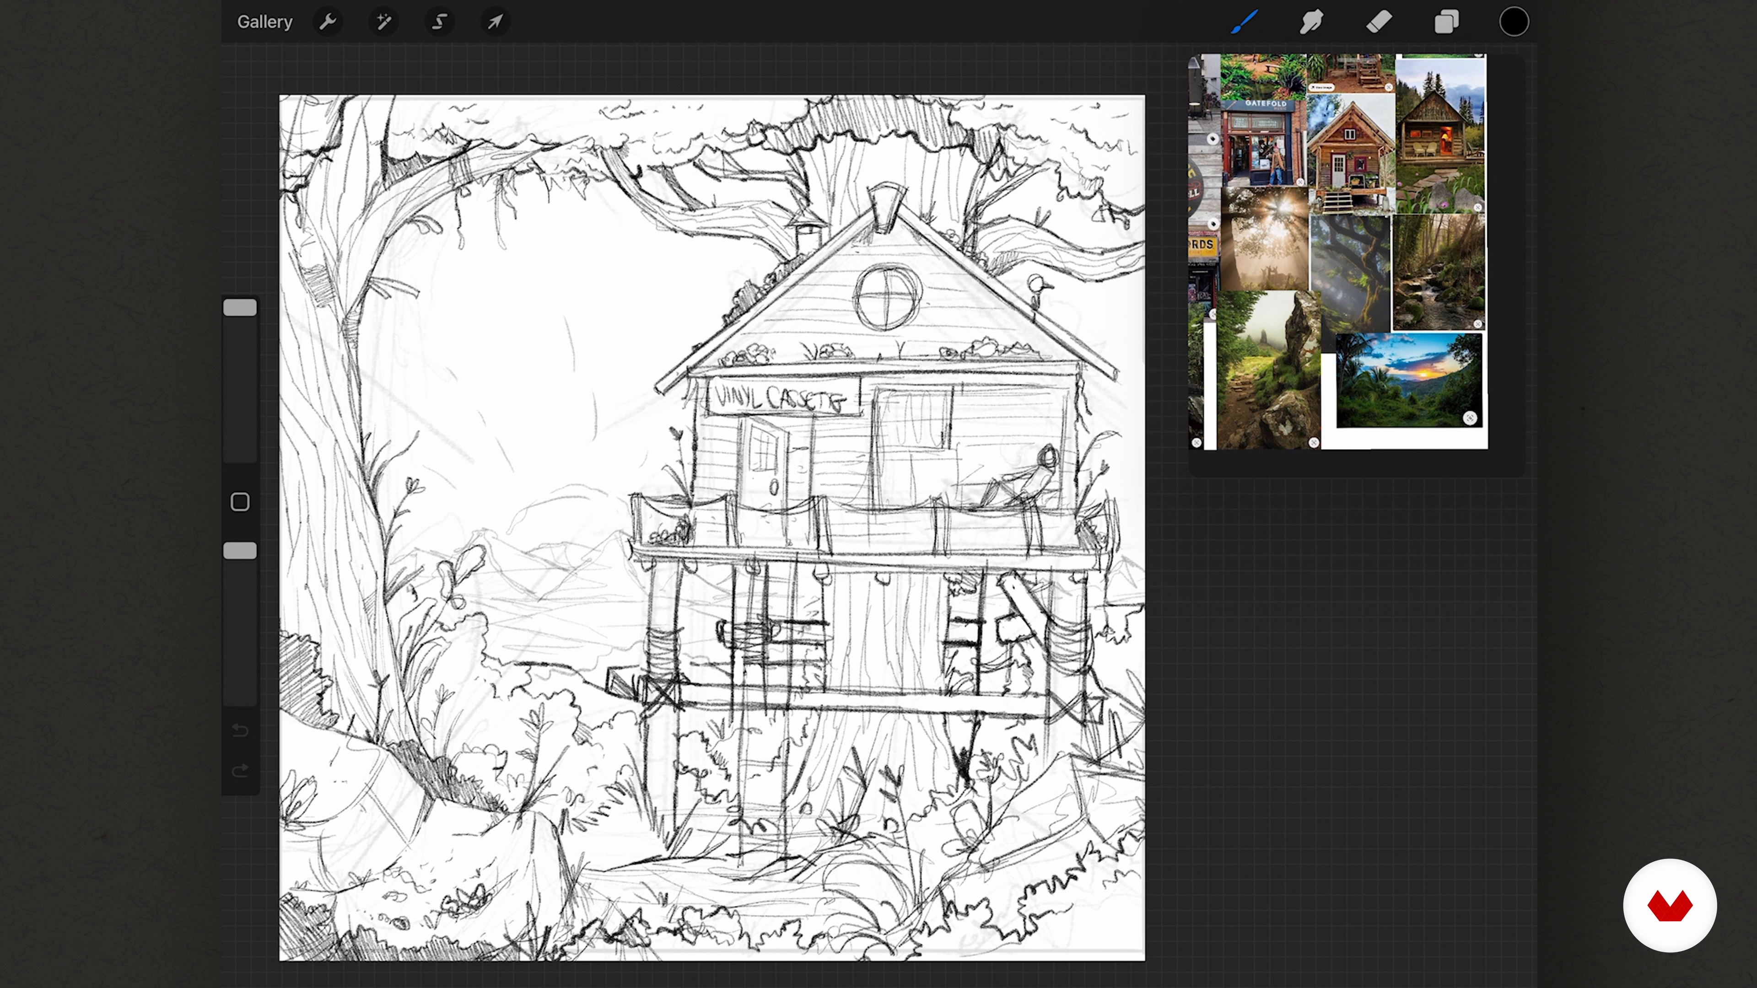Tap the square modify button in sidebar
Screen dimensions: 1757x988
[240, 502]
